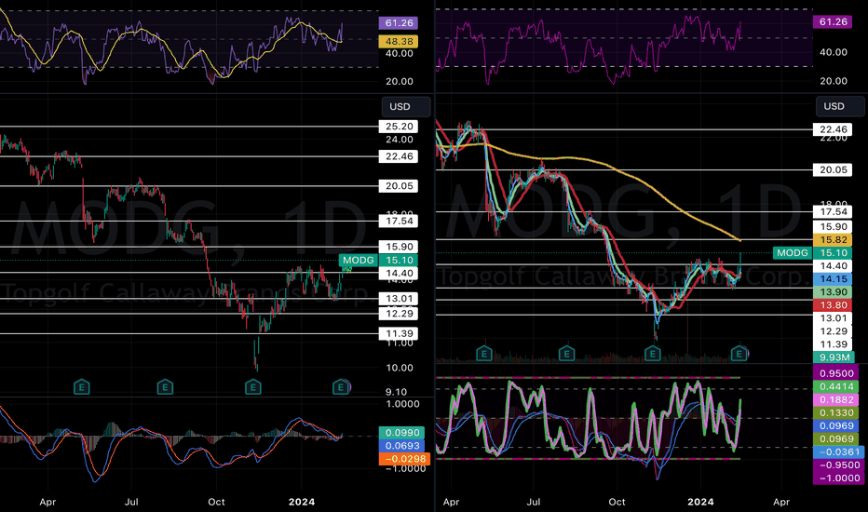
Task: Select the yellow 15.82 moving average label
Action: click(x=833, y=240)
